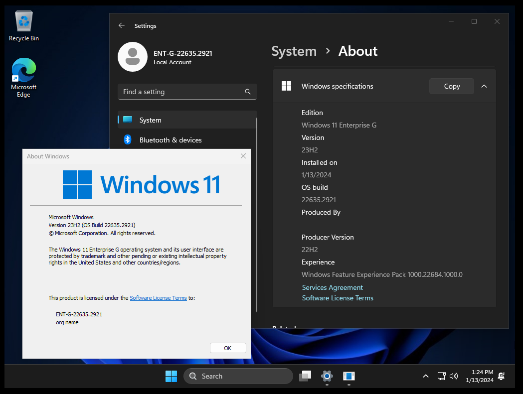Click the Produced By label

pos(321,212)
